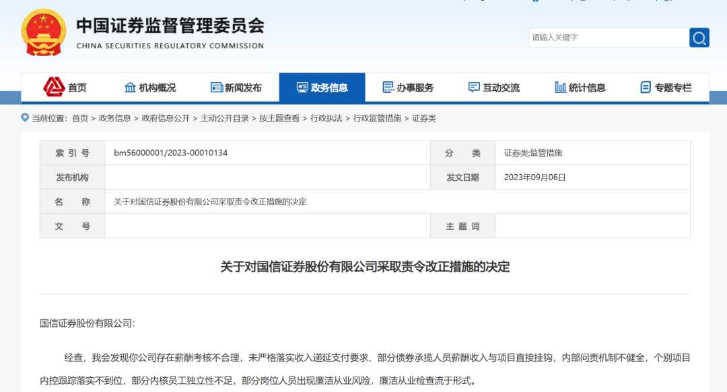The width and height of the screenshot is (727, 392).
Task: Click the 文号 table label
Action: pos(72,227)
